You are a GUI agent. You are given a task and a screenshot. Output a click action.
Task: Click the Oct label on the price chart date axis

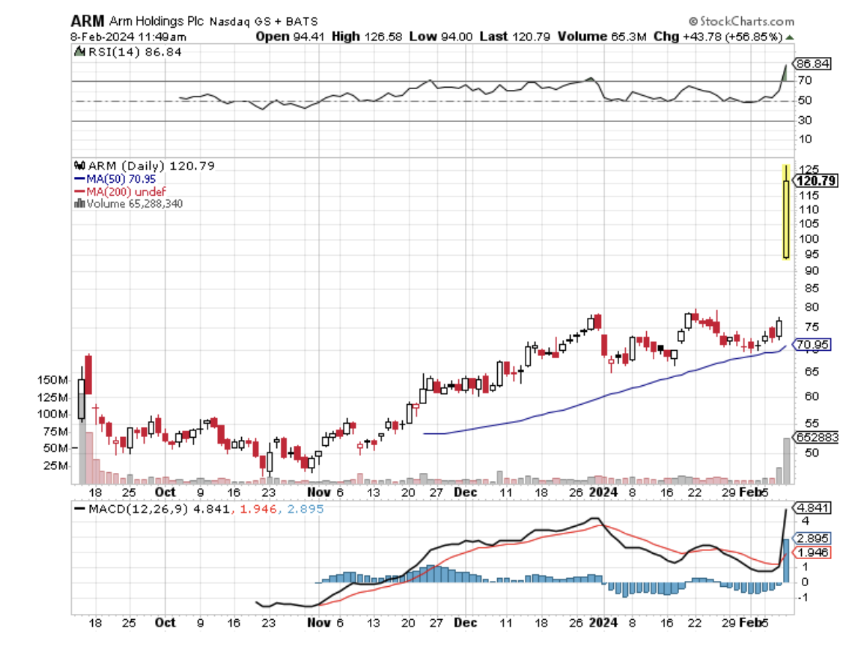coord(165,493)
